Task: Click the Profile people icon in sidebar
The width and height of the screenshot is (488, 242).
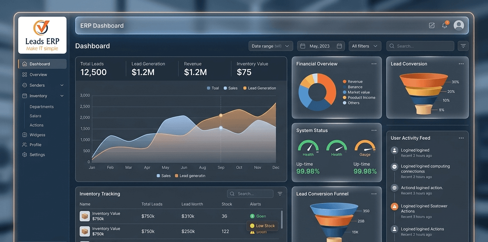Action: pyautogui.click(x=24, y=145)
